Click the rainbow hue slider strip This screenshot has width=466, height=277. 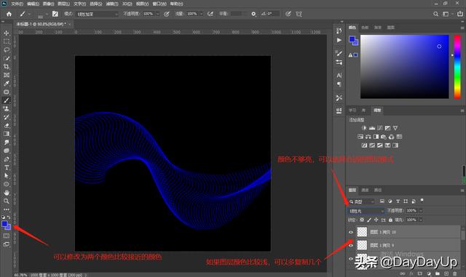click(x=457, y=67)
